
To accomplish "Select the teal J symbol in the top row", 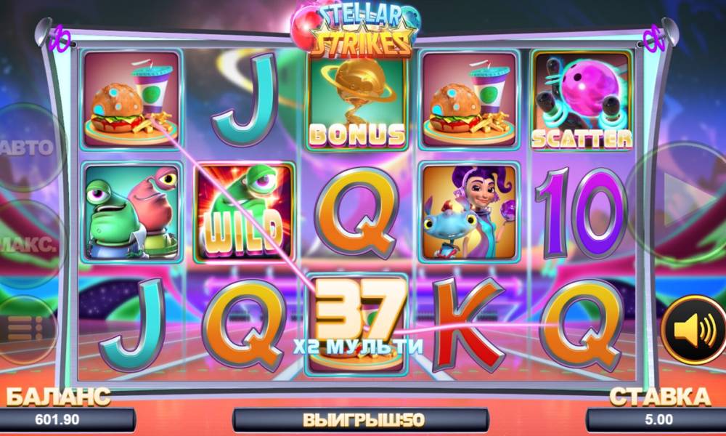I will pyautogui.click(x=245, y=99).
